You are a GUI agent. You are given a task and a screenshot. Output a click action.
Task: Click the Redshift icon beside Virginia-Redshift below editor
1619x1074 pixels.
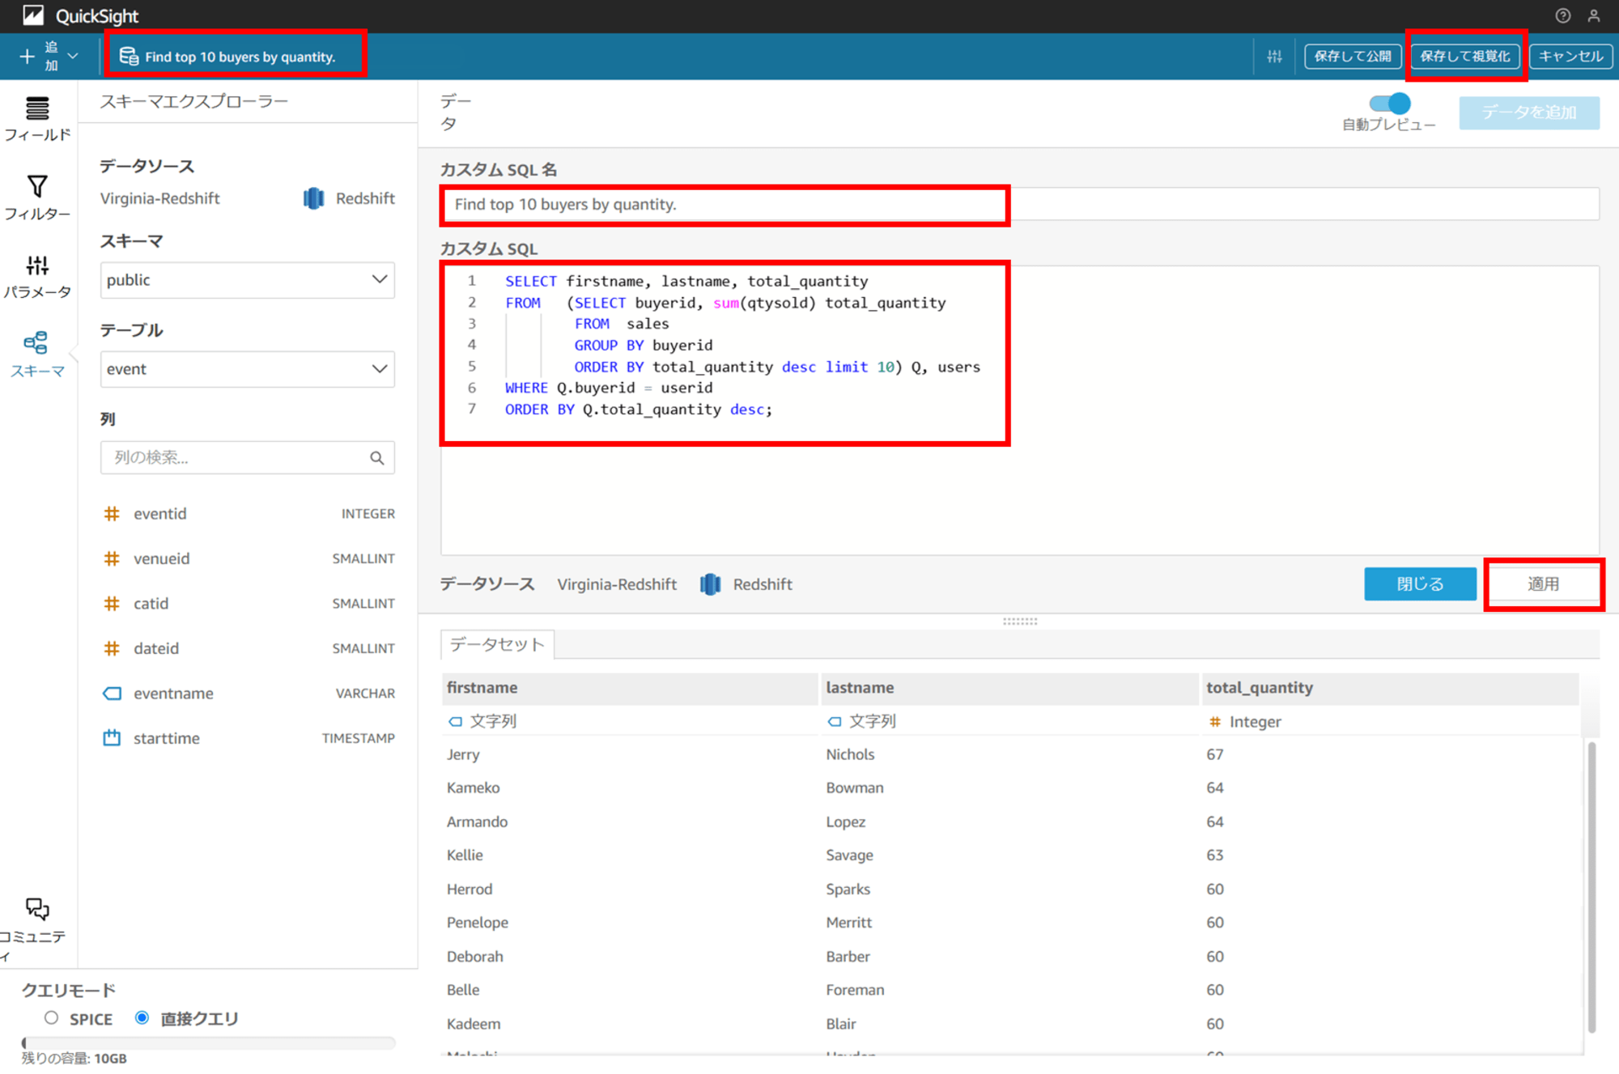[x=710, y=584]
